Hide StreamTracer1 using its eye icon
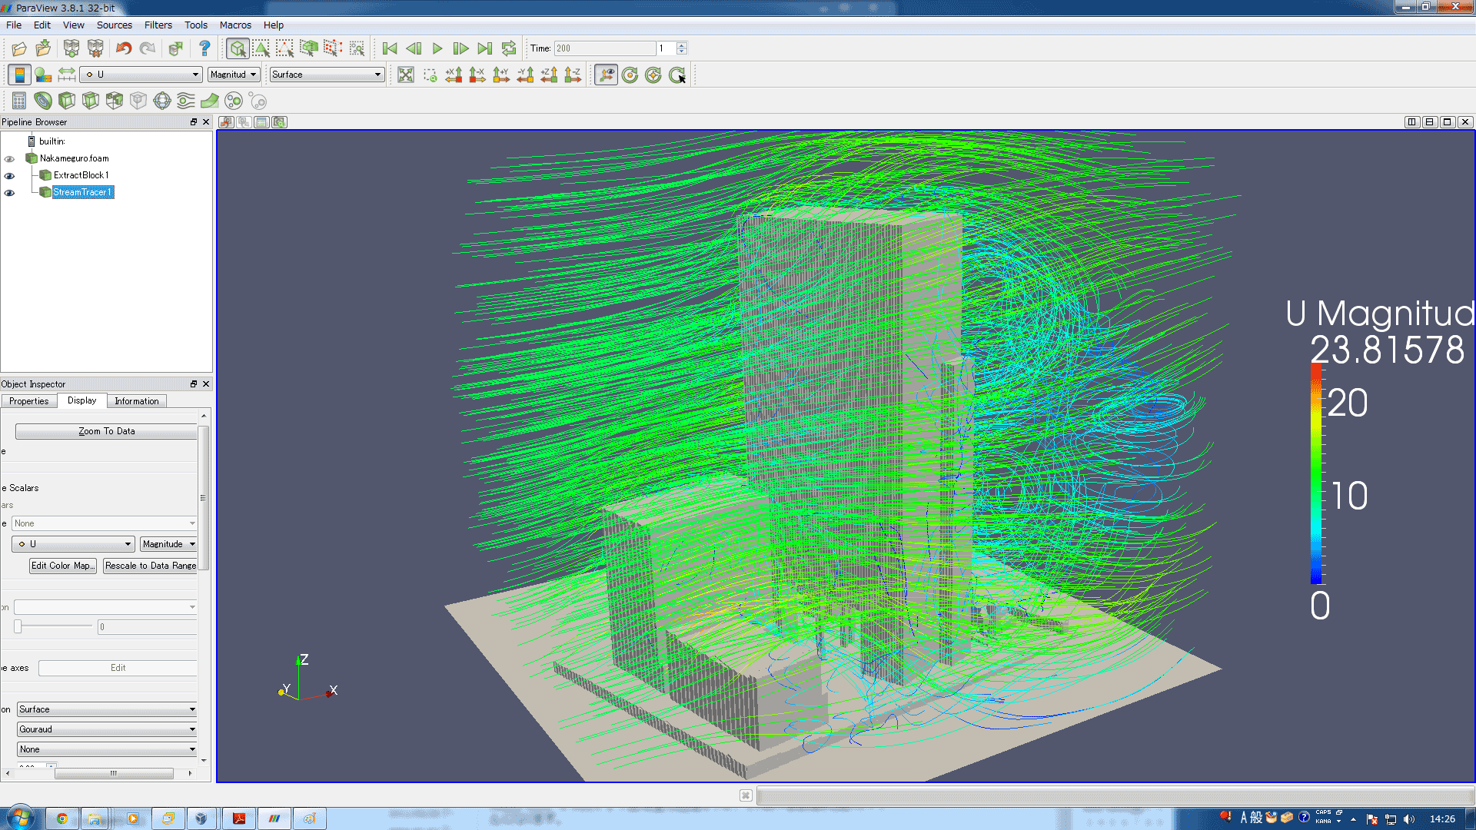Image resolution: width=1476 pixels, height=830 pixels. (x=9, y=193)
